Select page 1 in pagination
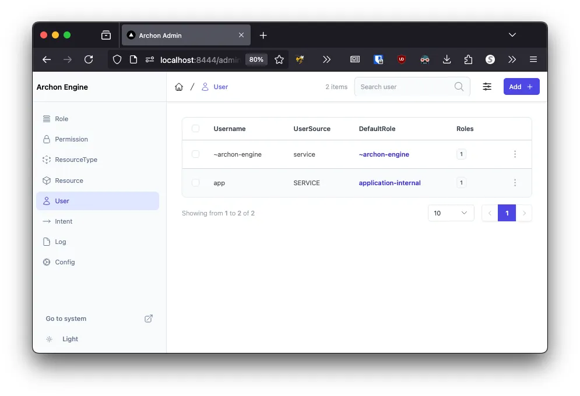This screenshot has width=580, height=396. pos(507,213)
